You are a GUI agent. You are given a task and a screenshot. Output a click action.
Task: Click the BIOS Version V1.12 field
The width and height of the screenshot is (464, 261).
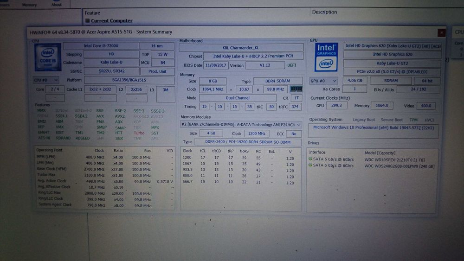click(265, 65)
